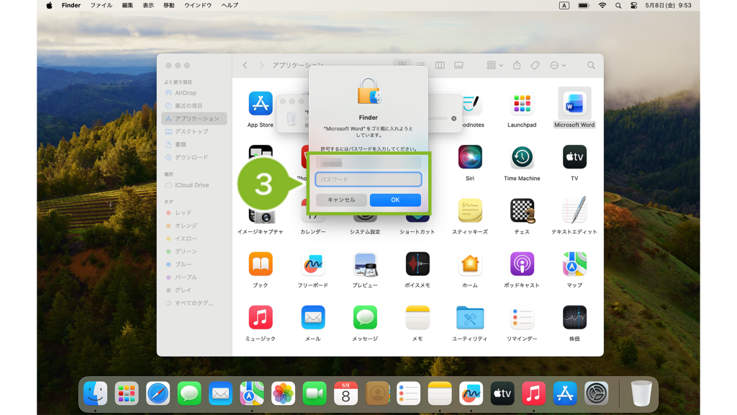737x415 pixels.
Task: Select the ホーム app icon
Action: pos(470,264)
